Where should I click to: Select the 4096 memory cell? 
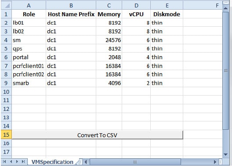click(x=109, y=83)
